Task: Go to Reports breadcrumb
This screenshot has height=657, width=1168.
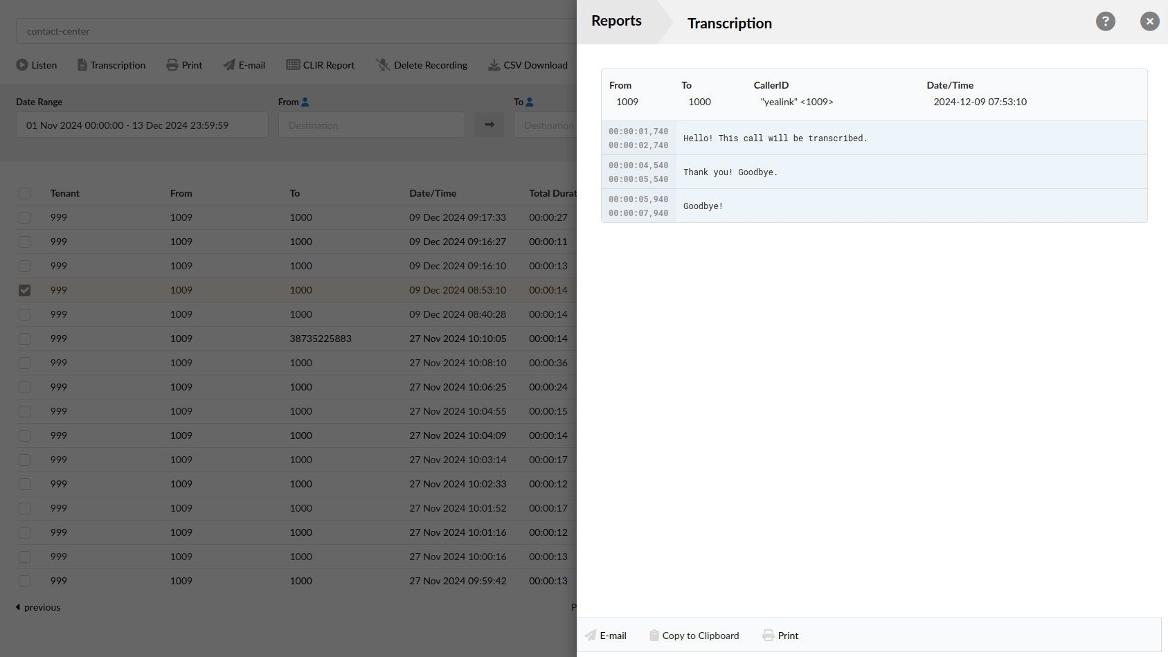Action: 616,21
